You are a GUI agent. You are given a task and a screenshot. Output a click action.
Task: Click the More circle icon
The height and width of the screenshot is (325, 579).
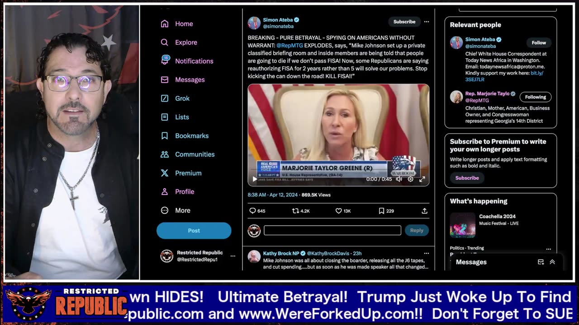(165, 210)
